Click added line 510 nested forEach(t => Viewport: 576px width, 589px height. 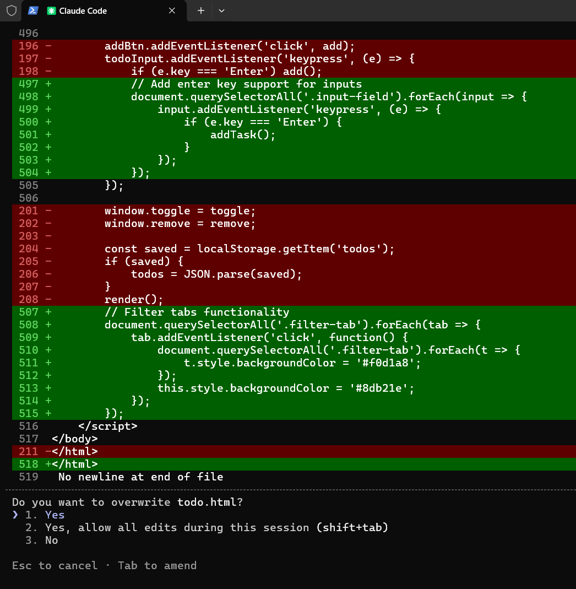tap(294, 350)
